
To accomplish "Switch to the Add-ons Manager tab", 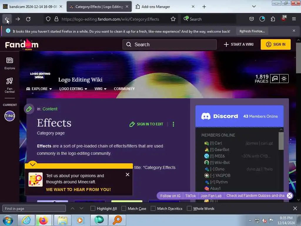I will (155, 7).
